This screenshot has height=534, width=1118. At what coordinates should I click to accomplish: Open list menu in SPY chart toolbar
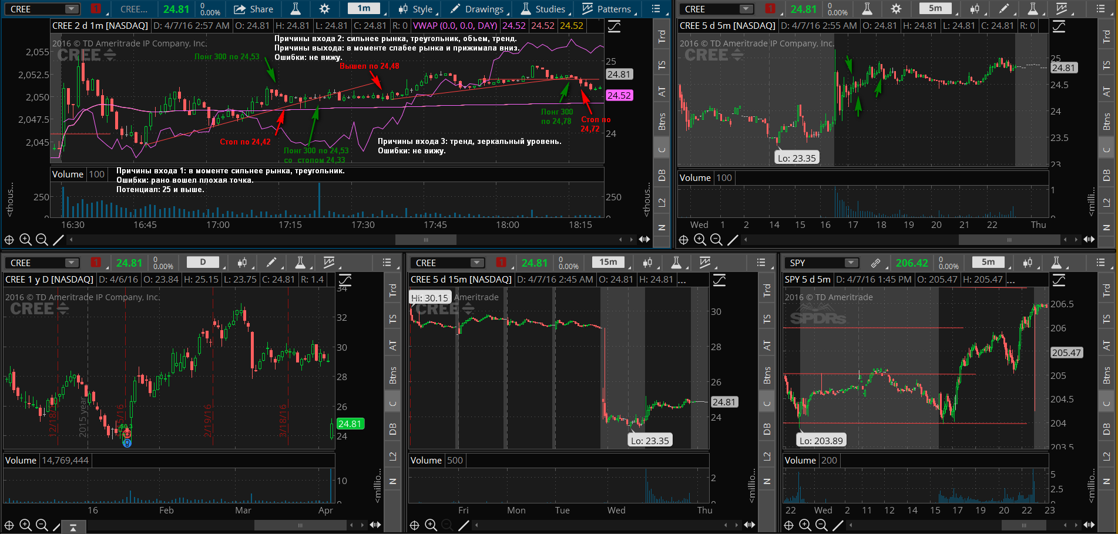click(1102, 263)
